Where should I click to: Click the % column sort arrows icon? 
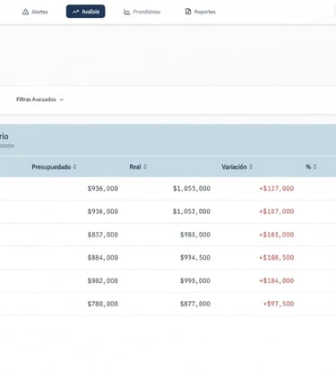click(314, 167)
